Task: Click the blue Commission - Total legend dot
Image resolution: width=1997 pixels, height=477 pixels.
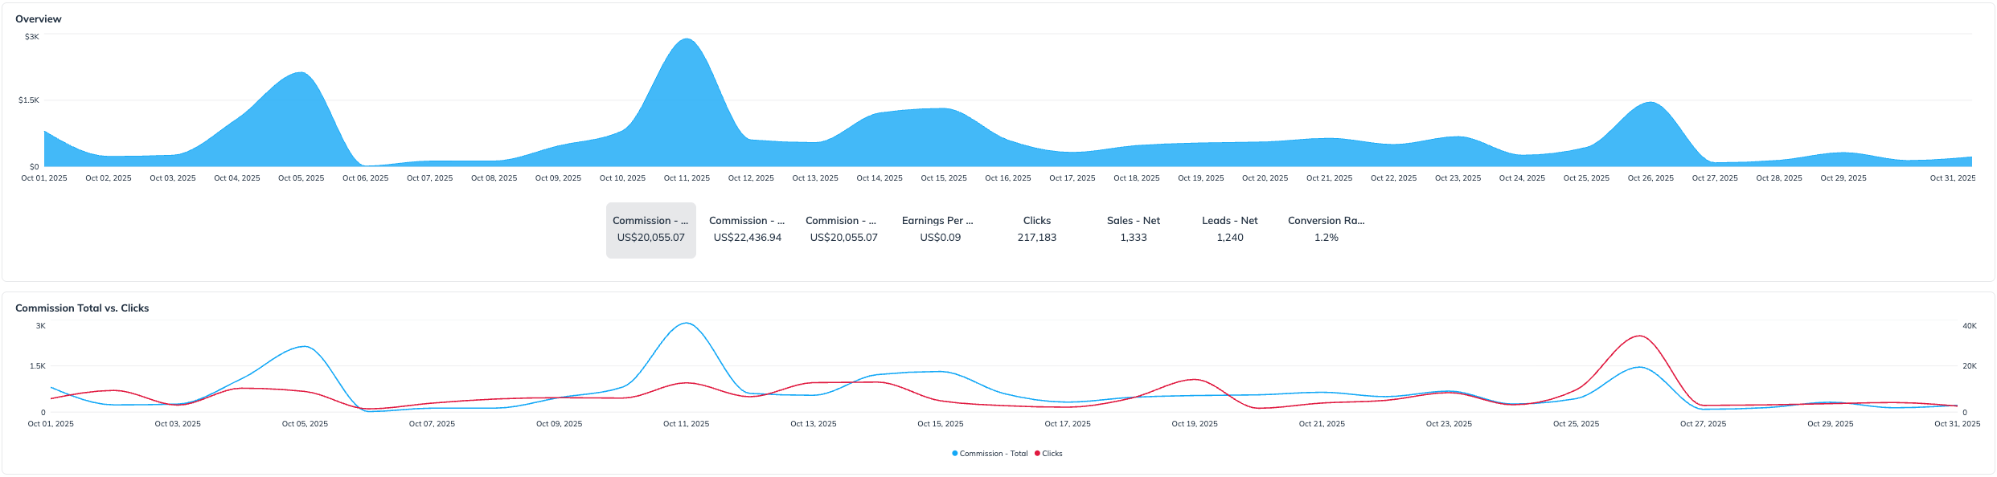Action: (955, 454)
